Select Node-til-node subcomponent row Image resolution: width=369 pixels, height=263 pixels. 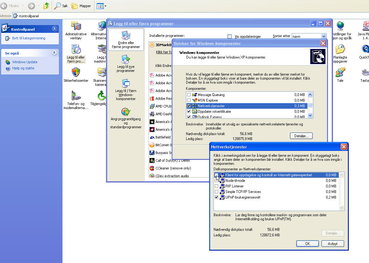[x=276, y=181]
